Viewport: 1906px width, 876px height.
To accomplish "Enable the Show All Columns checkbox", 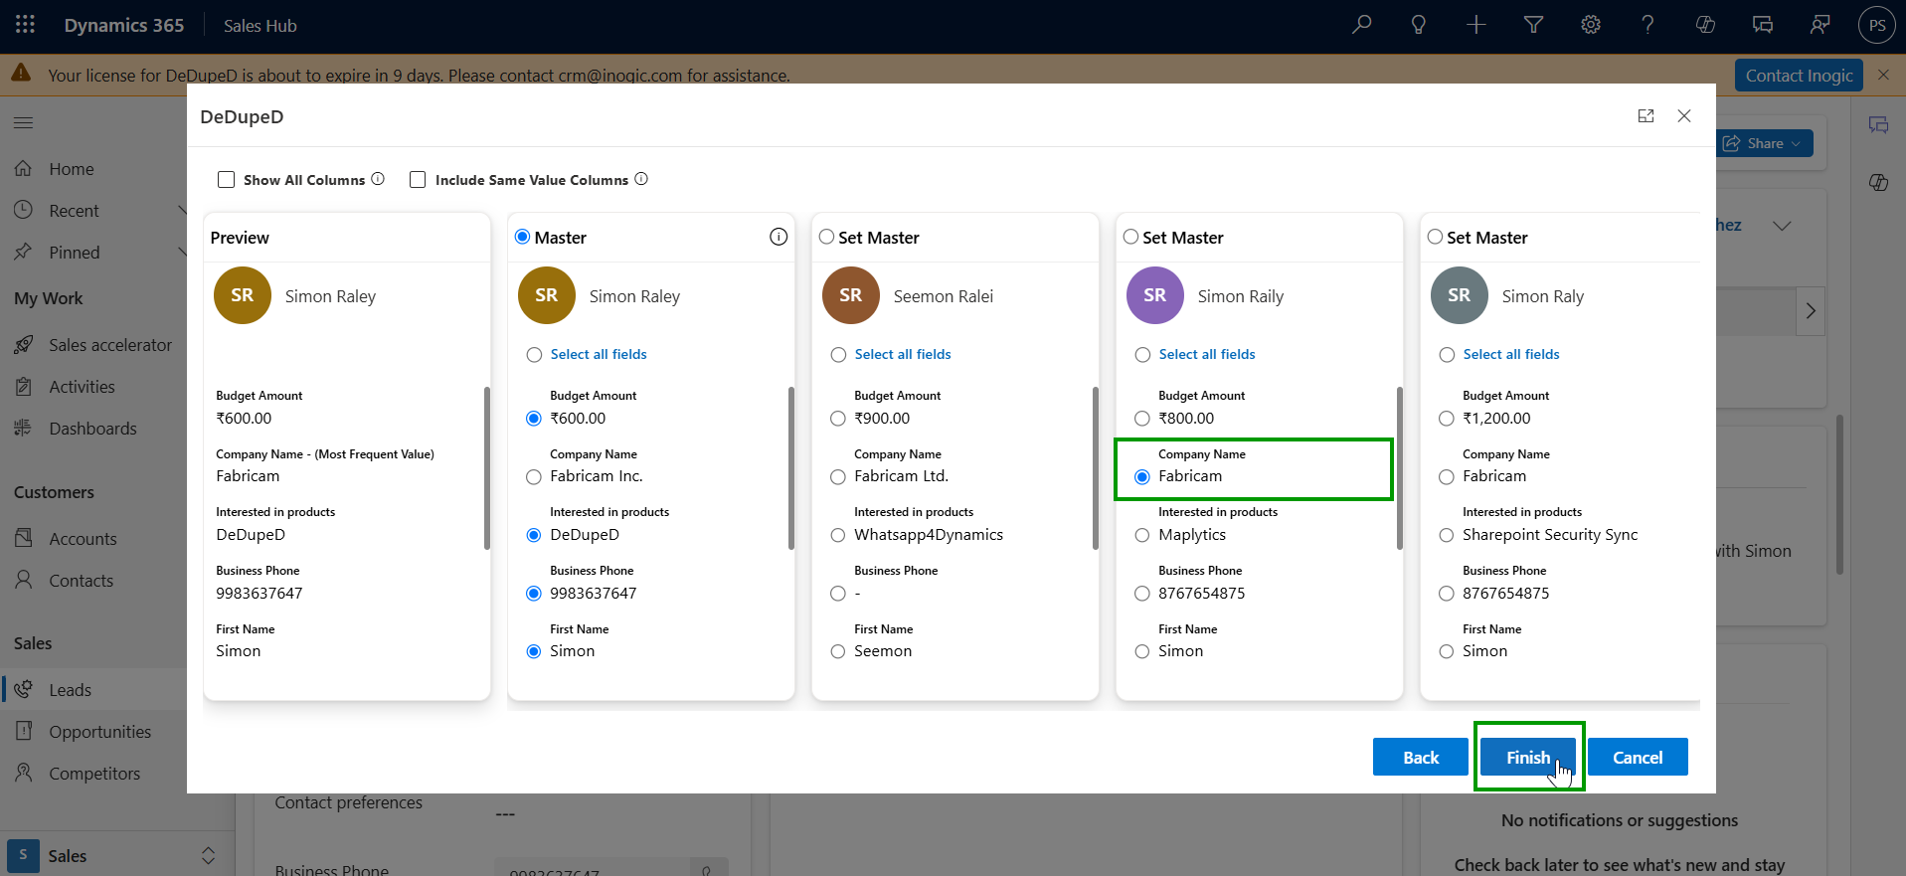I will pos(227,180).
